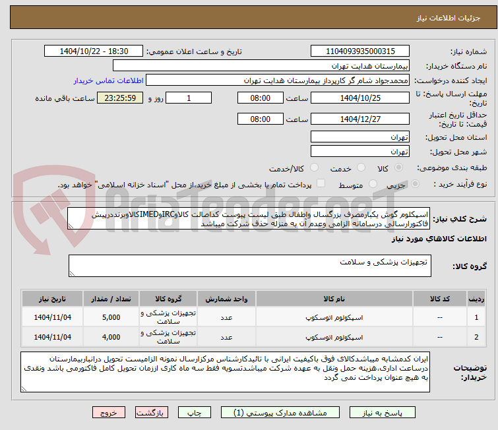
Task: Click the need number field 1104093935000315
Action: coord(360,51)
